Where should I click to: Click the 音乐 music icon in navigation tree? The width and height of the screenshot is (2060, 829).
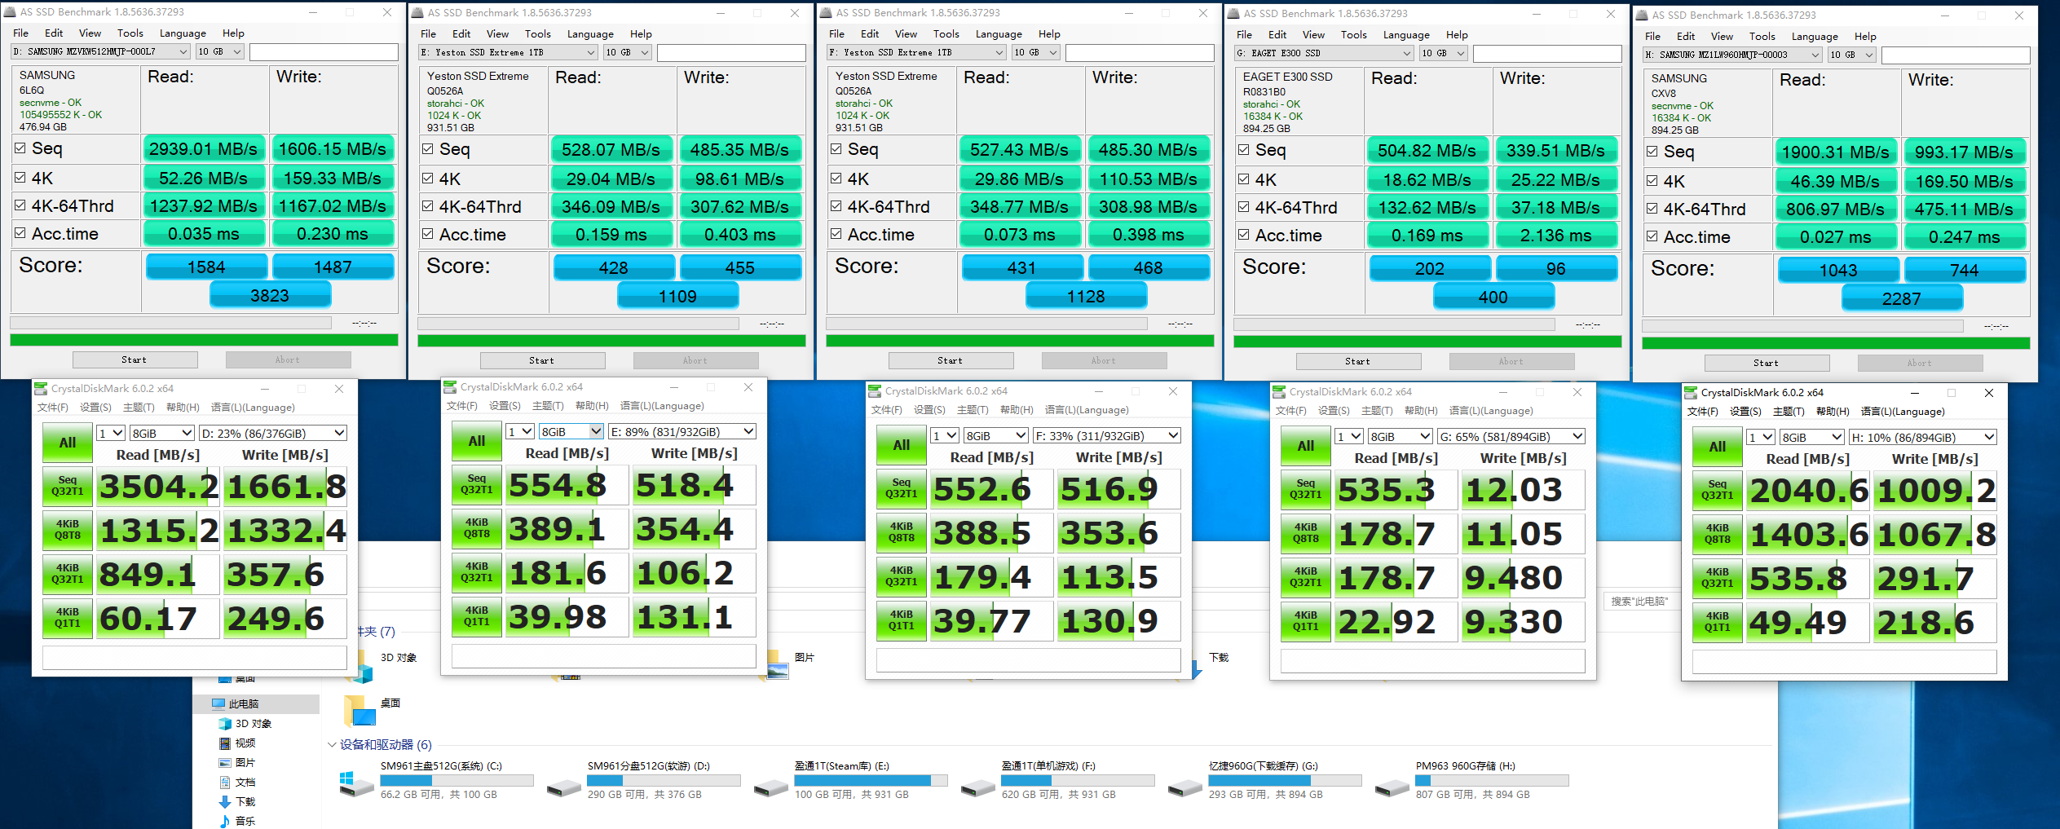click(226, 821)
